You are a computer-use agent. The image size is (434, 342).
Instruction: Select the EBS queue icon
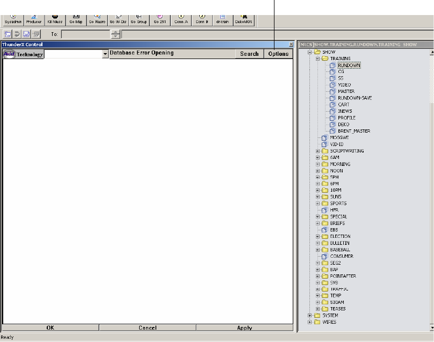click(x=324, y=230)
